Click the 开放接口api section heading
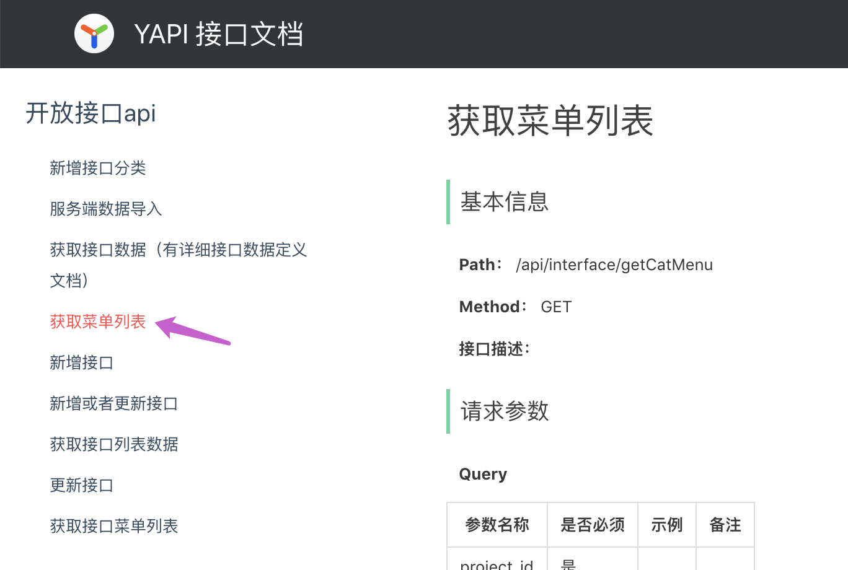The width and height of the screenshot is (848, 570). click(90, 113)
